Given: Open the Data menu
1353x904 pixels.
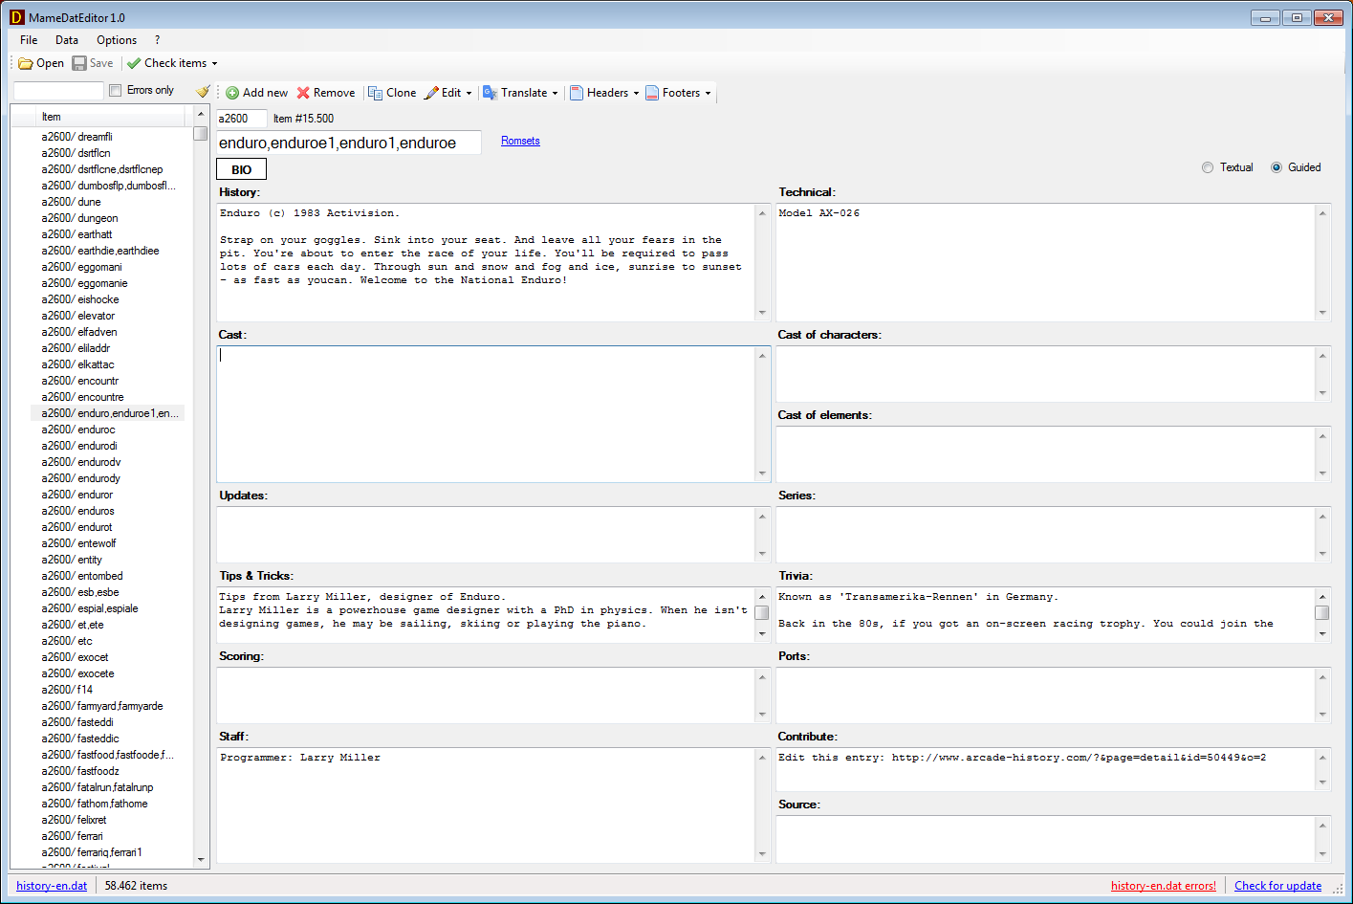Looking at the screenshot, I should click(x=67, y=40).
